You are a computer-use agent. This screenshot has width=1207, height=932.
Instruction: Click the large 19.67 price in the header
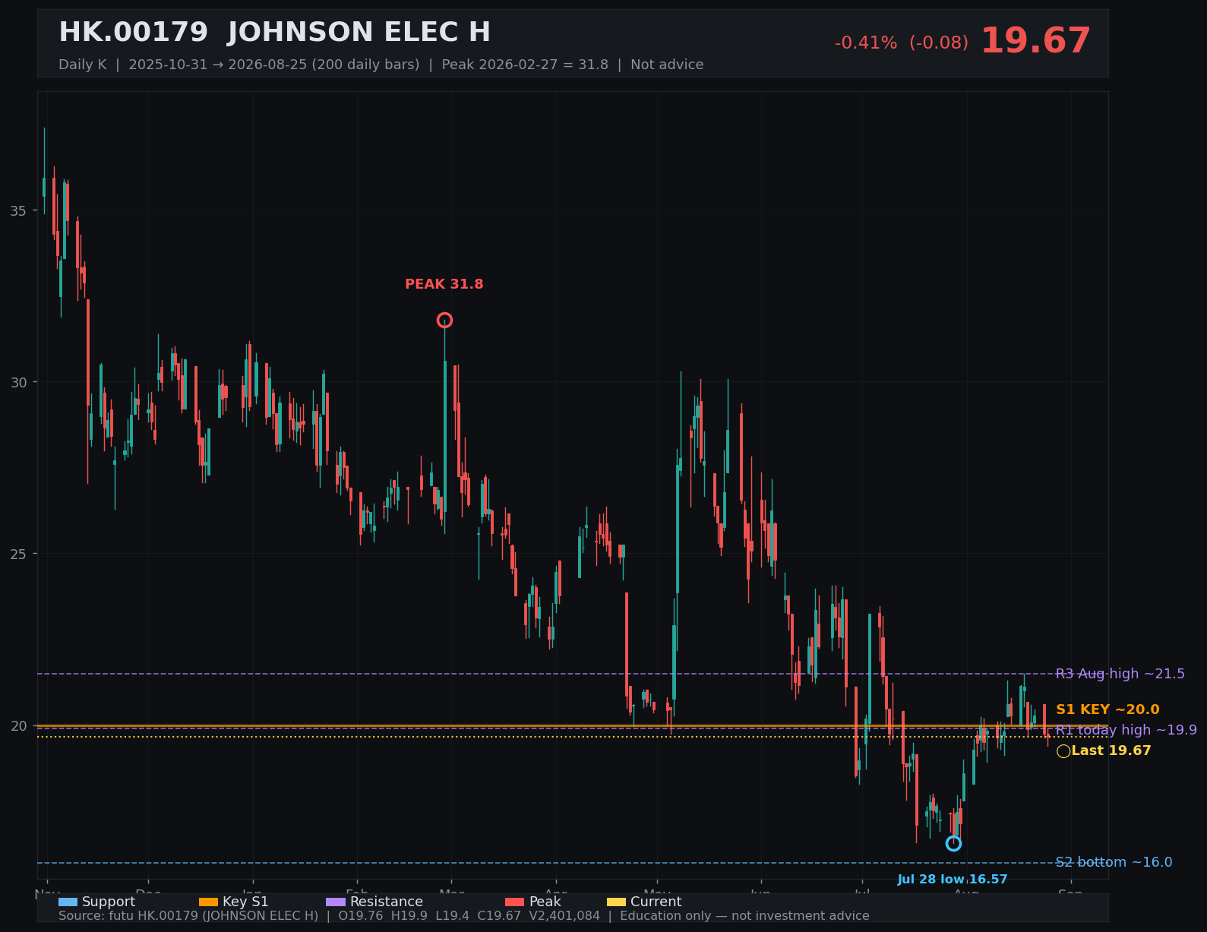[x=1035, y=41]
